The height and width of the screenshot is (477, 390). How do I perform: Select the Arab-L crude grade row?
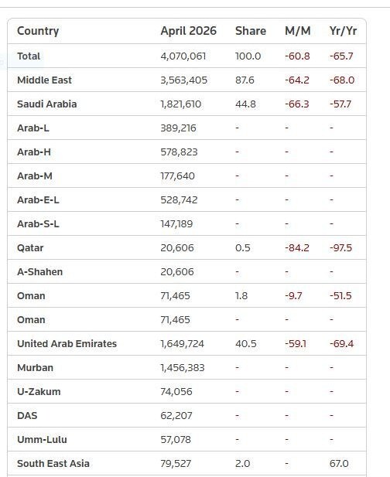pos(186,128)
